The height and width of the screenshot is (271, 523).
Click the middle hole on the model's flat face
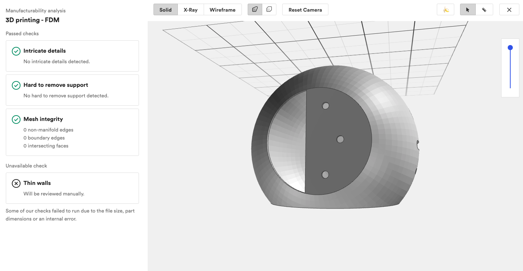[x=340, y=139]
